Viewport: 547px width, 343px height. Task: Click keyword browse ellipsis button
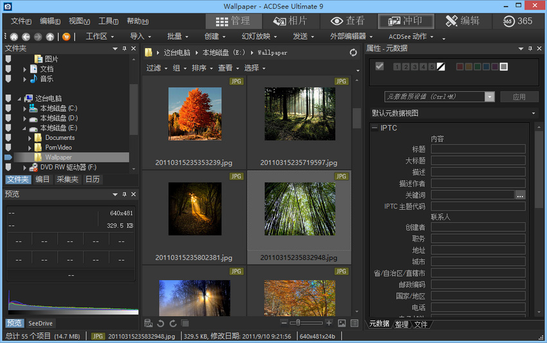click(520, 195)
